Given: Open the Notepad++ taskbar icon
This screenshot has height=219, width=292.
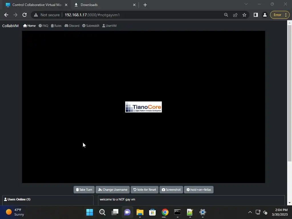Looking at the screenshot, I should (x=190, y=212).
